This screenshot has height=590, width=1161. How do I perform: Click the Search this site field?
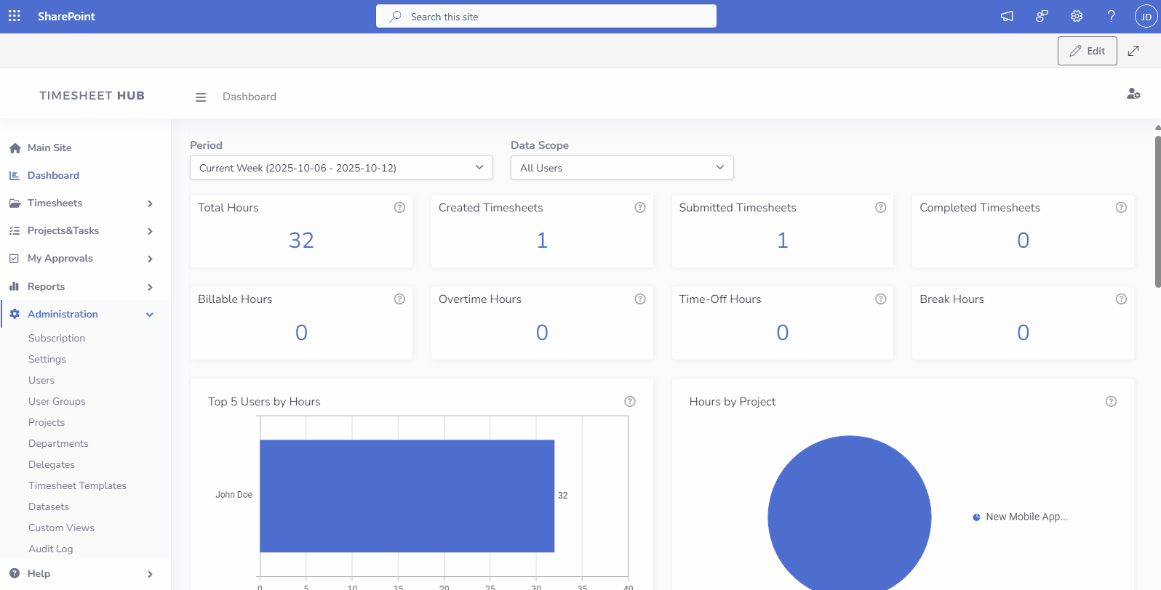546,17
